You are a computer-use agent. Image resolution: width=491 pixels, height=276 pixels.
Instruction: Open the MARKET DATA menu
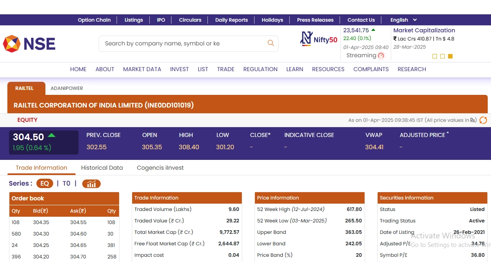click(x=142, y=69)
